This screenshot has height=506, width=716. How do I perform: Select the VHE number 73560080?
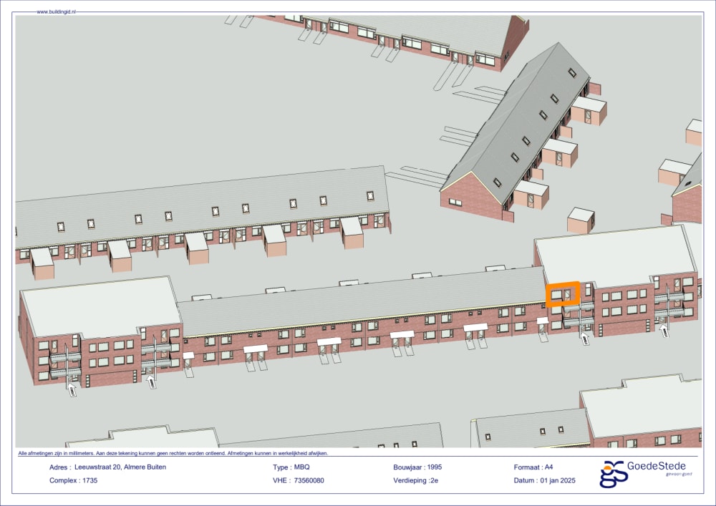point(309,480)
